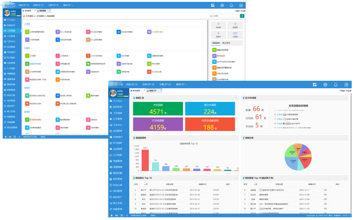The width and height of the screenshot is (355, 220).
Task: Open 人力资源 in the back window sidebar
Action: pyautogui.click(x=11, y=68)
